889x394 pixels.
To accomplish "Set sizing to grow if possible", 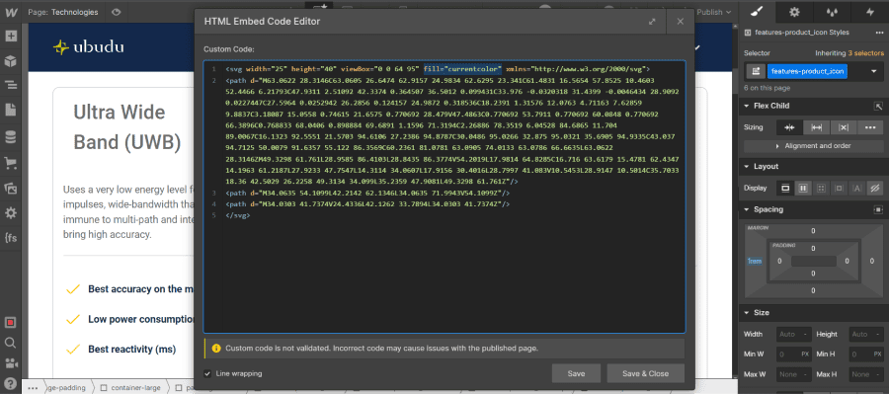I will (x=817, y=127).
